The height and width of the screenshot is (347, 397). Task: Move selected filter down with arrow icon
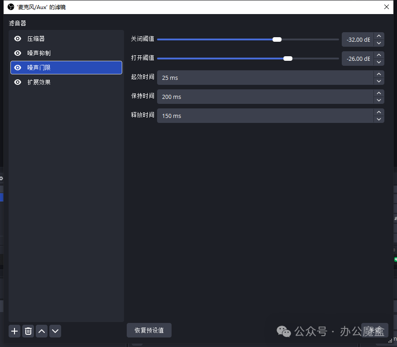pos(55,331)
